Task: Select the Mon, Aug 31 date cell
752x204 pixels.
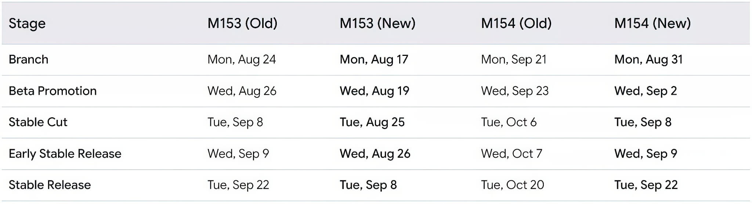Action: [x=648, y=60]
